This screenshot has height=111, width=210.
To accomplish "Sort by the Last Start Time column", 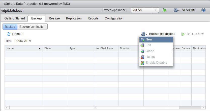I will [106, 48].
